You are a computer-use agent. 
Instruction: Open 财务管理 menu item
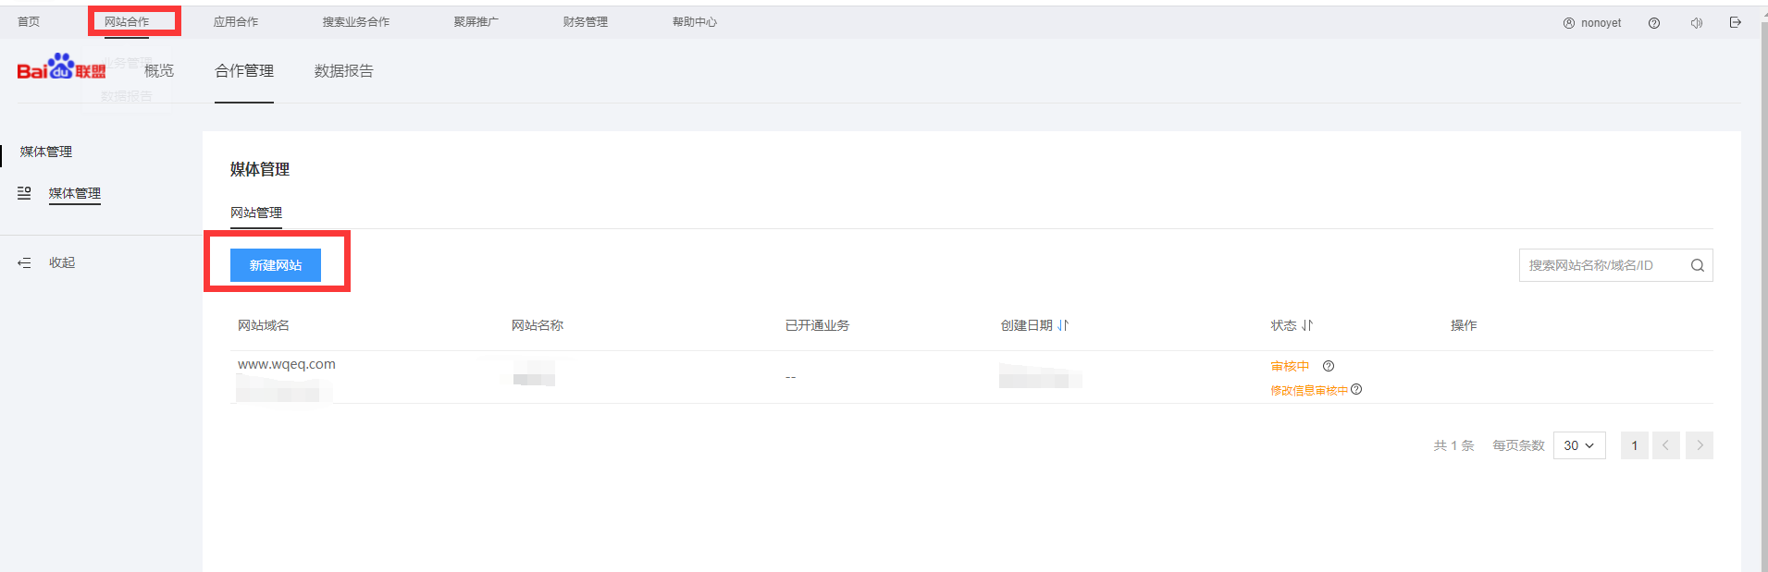point(586,22)
